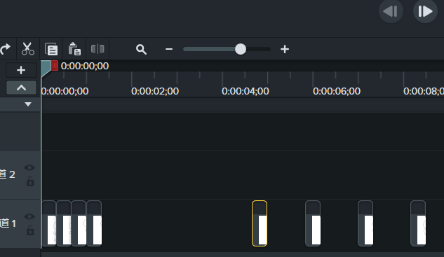Viewport: 444px width, 257px height.
Task: Zoom in timeline with plus icon
Action: (x=285, y=49)
